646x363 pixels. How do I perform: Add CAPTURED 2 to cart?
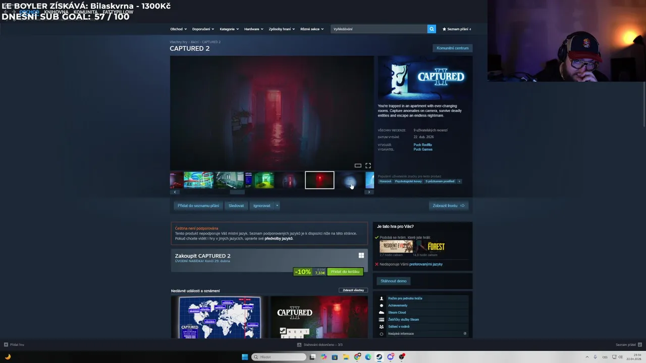tap(345, 272)
